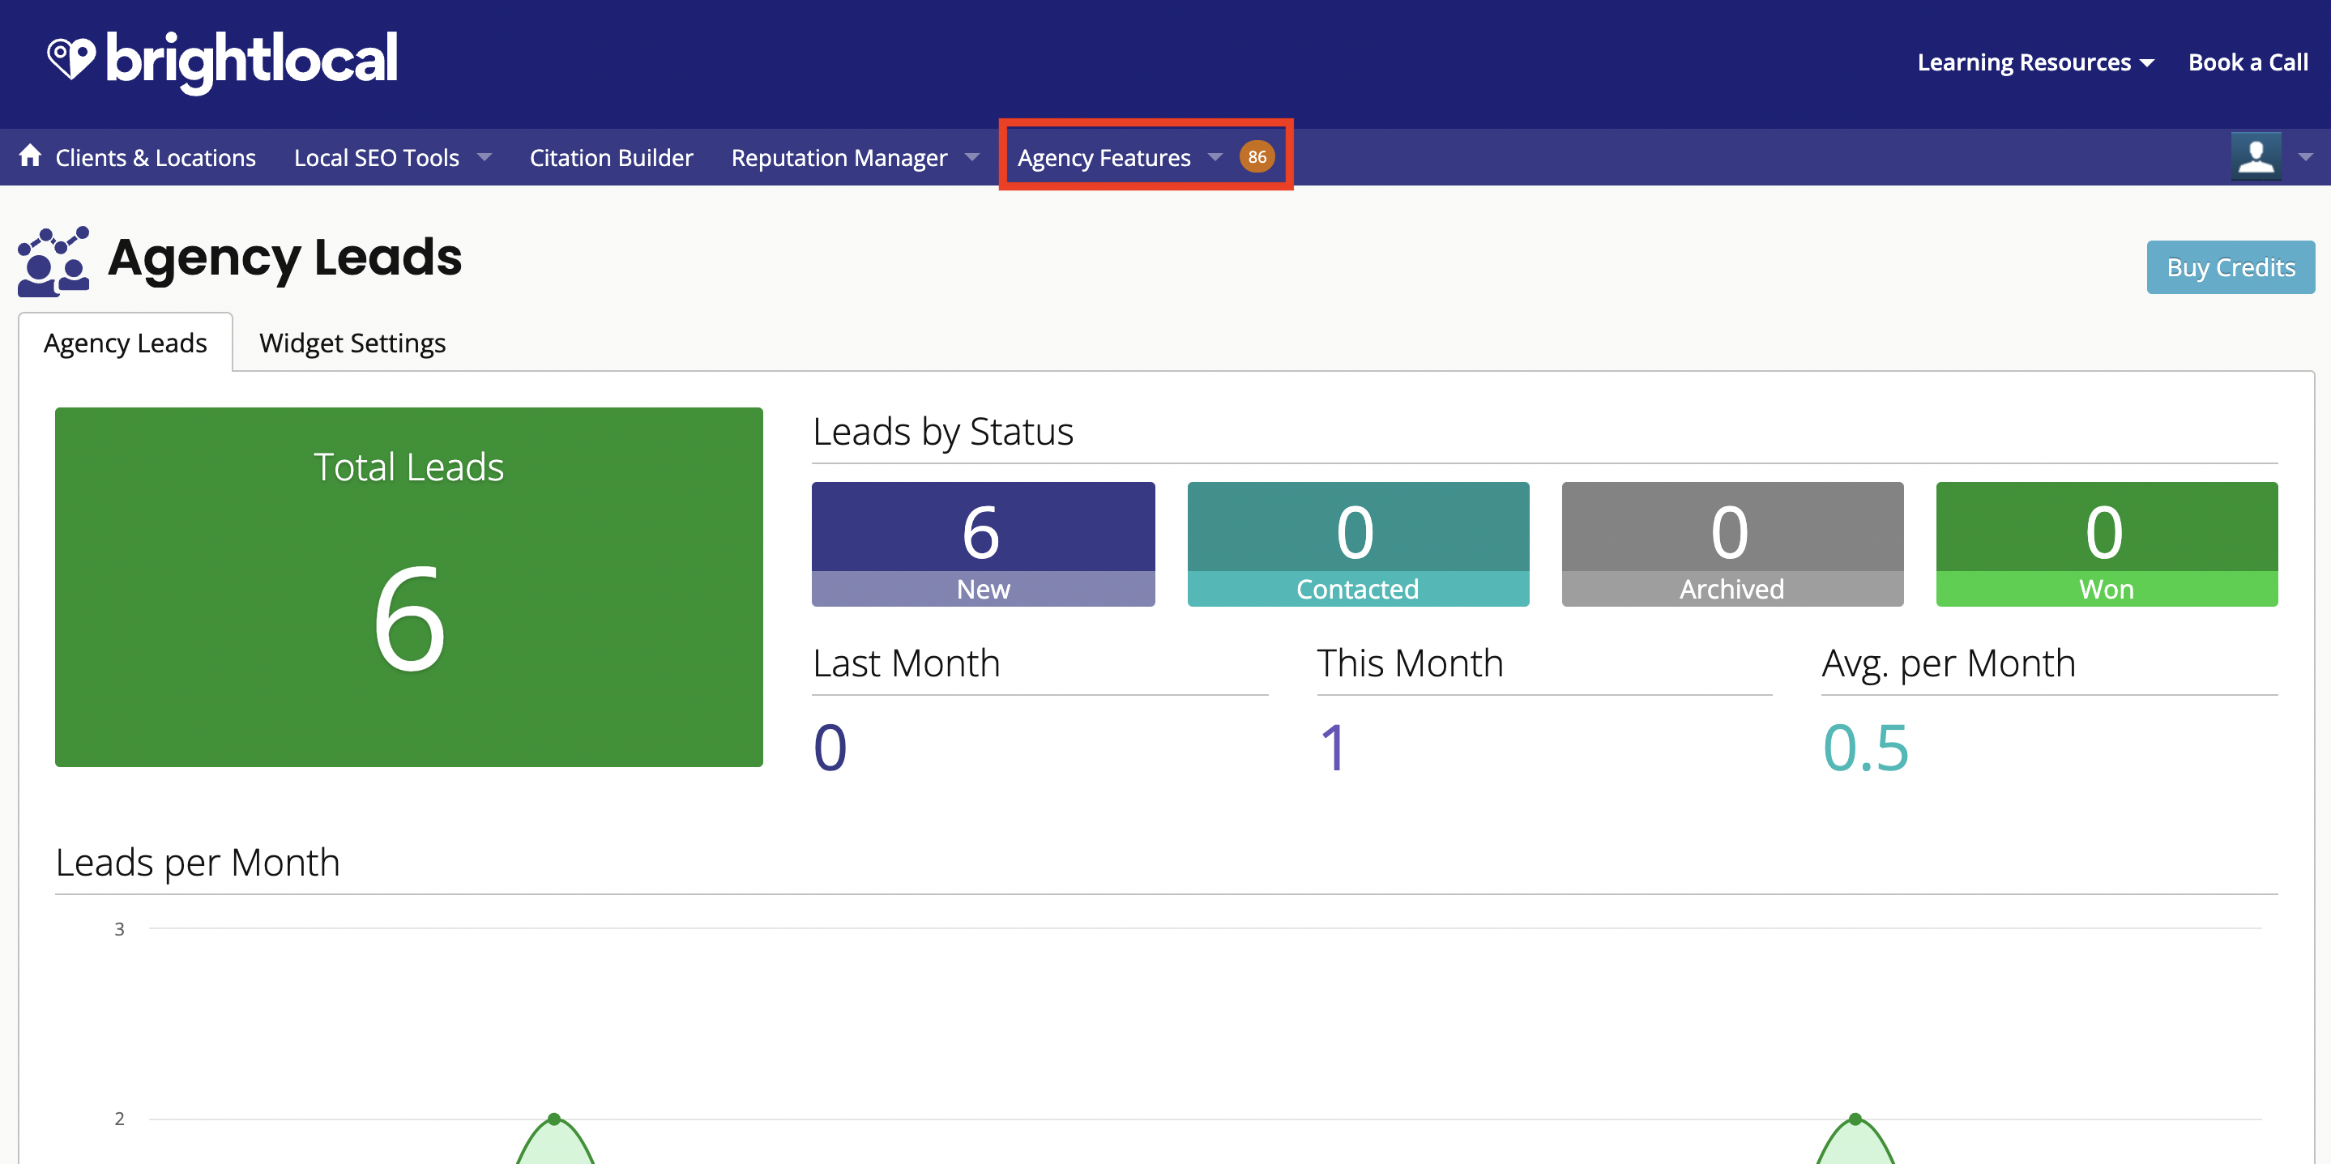This screenshot has width=2331, height=1164.
Task: Open Local SEO Tools menu
Action: coord(377,157)
